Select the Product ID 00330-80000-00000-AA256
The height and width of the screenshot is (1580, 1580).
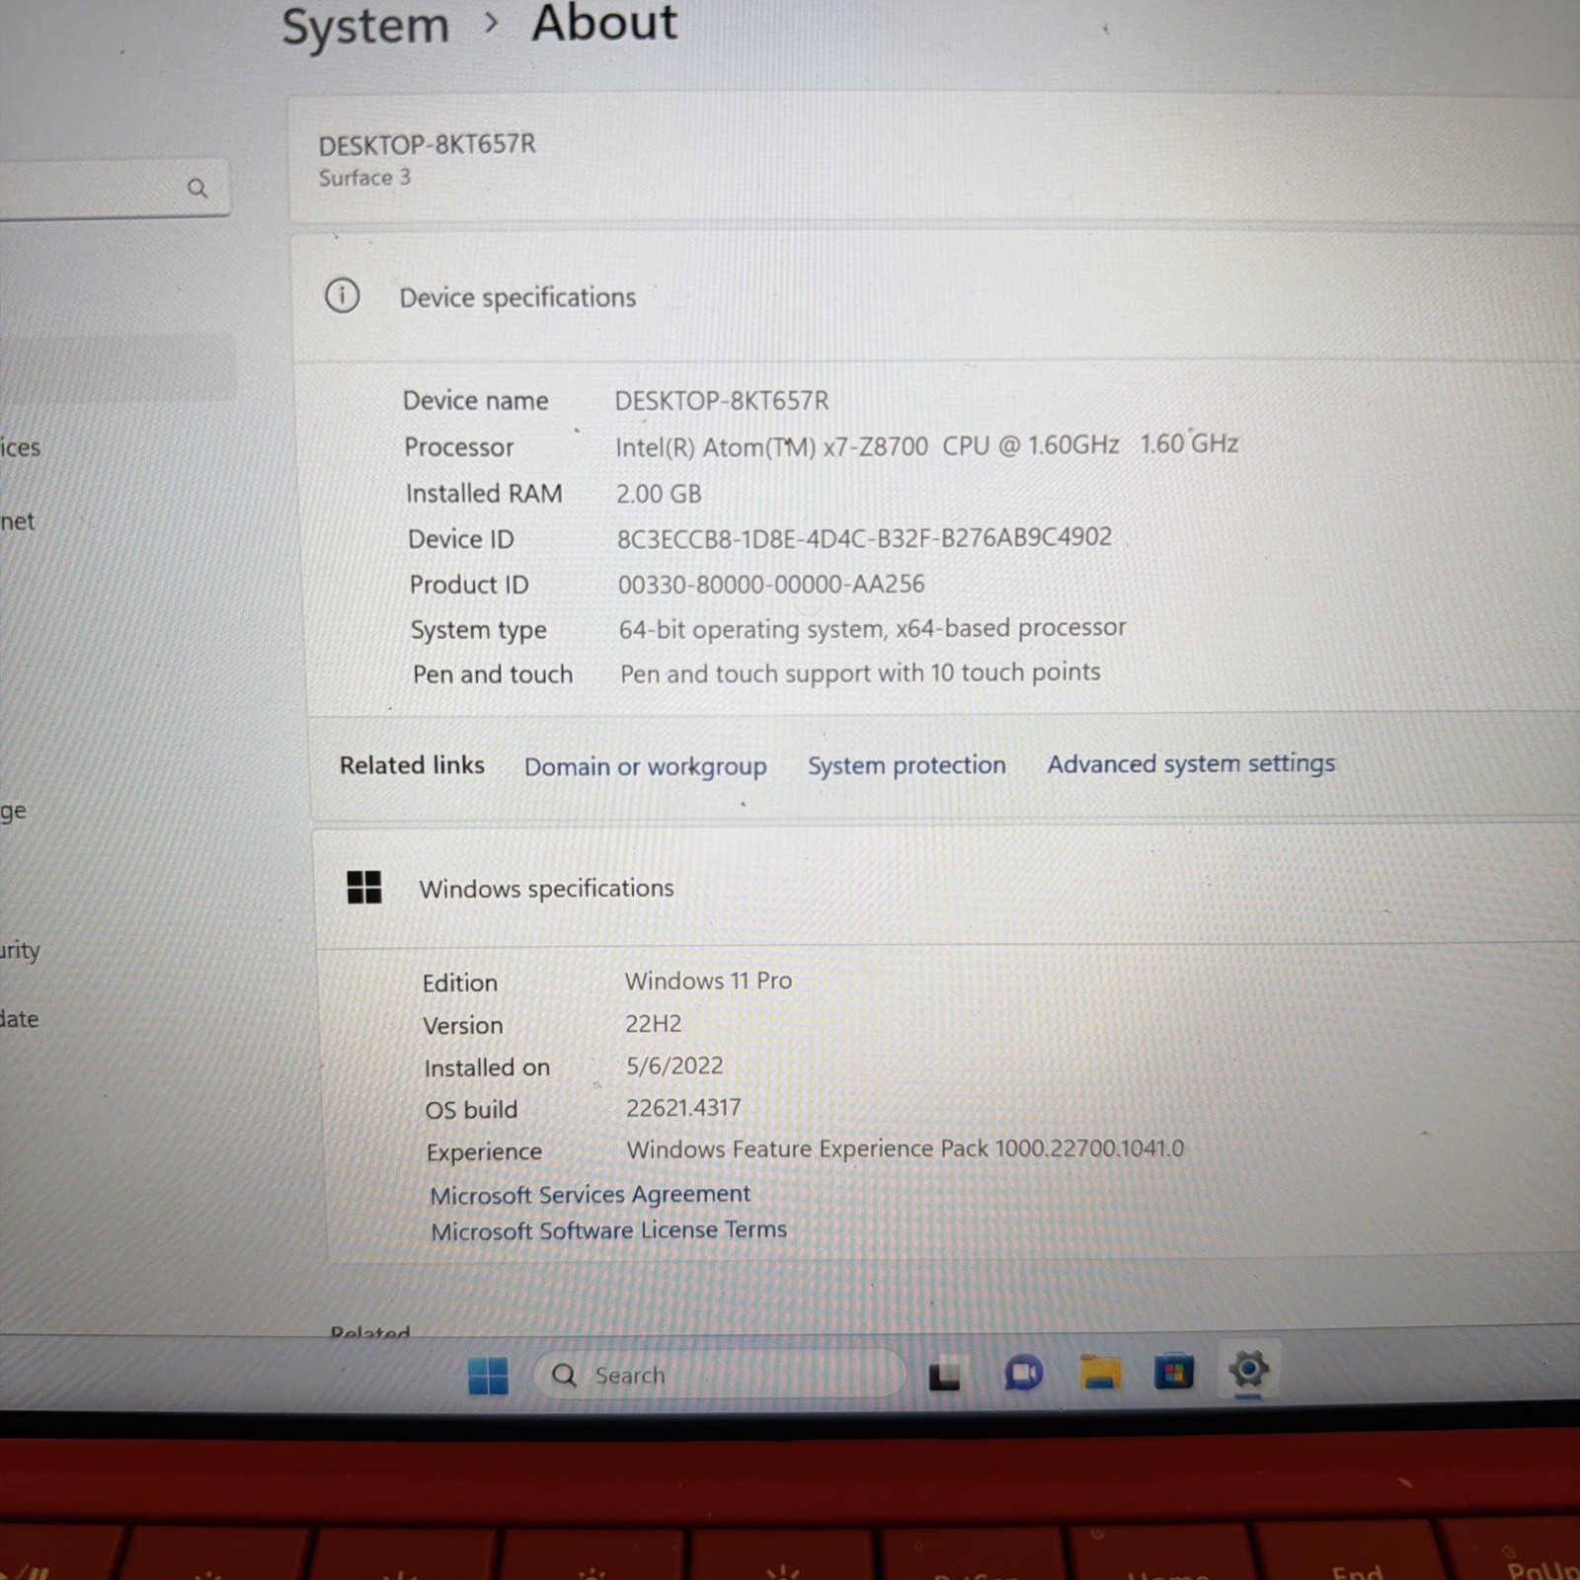[771, 585]
